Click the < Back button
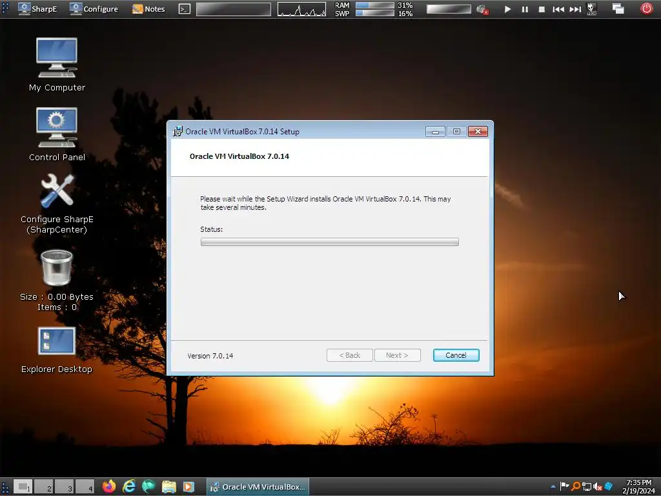This screenshot has width=661, height=496. (x=349, y=355)
